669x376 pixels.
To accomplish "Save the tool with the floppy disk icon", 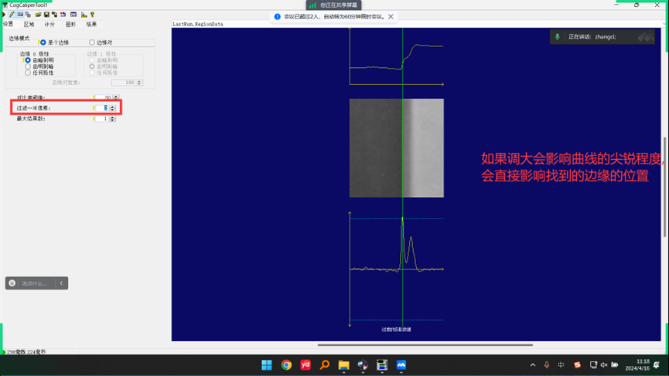I will tap(46, 15).
